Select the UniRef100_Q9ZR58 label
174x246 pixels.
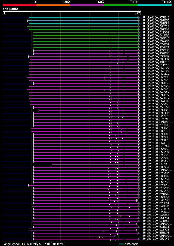(156, 83)
